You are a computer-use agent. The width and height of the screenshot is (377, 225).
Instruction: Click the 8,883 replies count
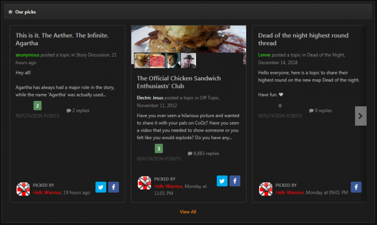point(204,154)
